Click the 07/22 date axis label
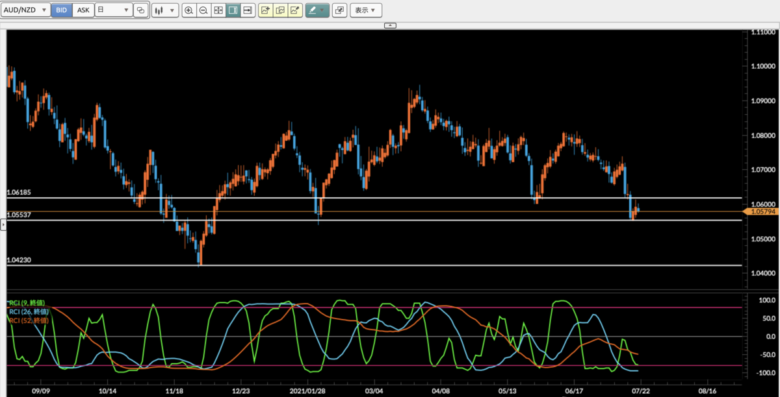Viewport: 780px width, 397px height. (641, 392)
